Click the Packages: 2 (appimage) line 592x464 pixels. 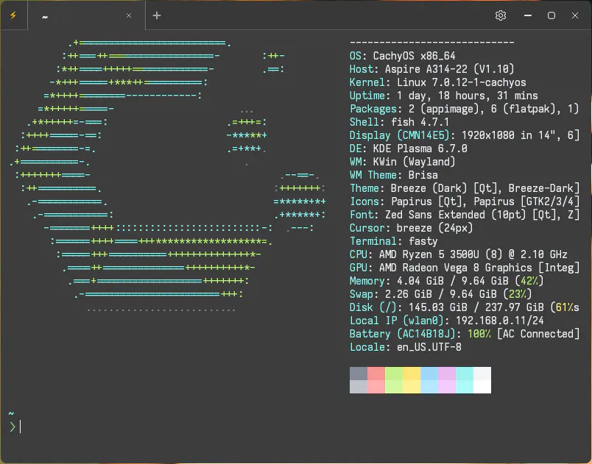(465, 109)
